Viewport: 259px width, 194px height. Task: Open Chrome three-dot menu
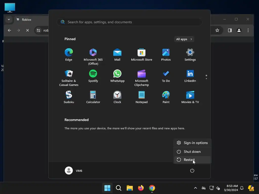click(248, 30)
